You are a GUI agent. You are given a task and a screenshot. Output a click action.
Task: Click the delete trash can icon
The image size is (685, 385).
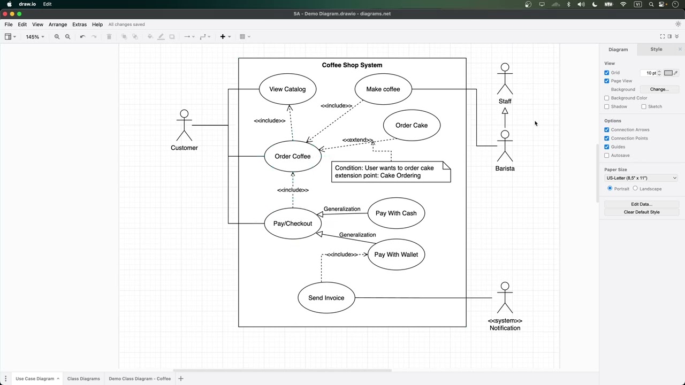pyautogui.click(x=109, y=37)
